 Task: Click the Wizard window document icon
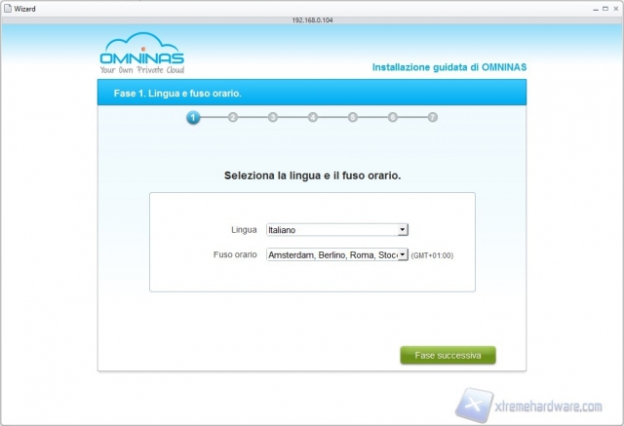pos(7,7)
